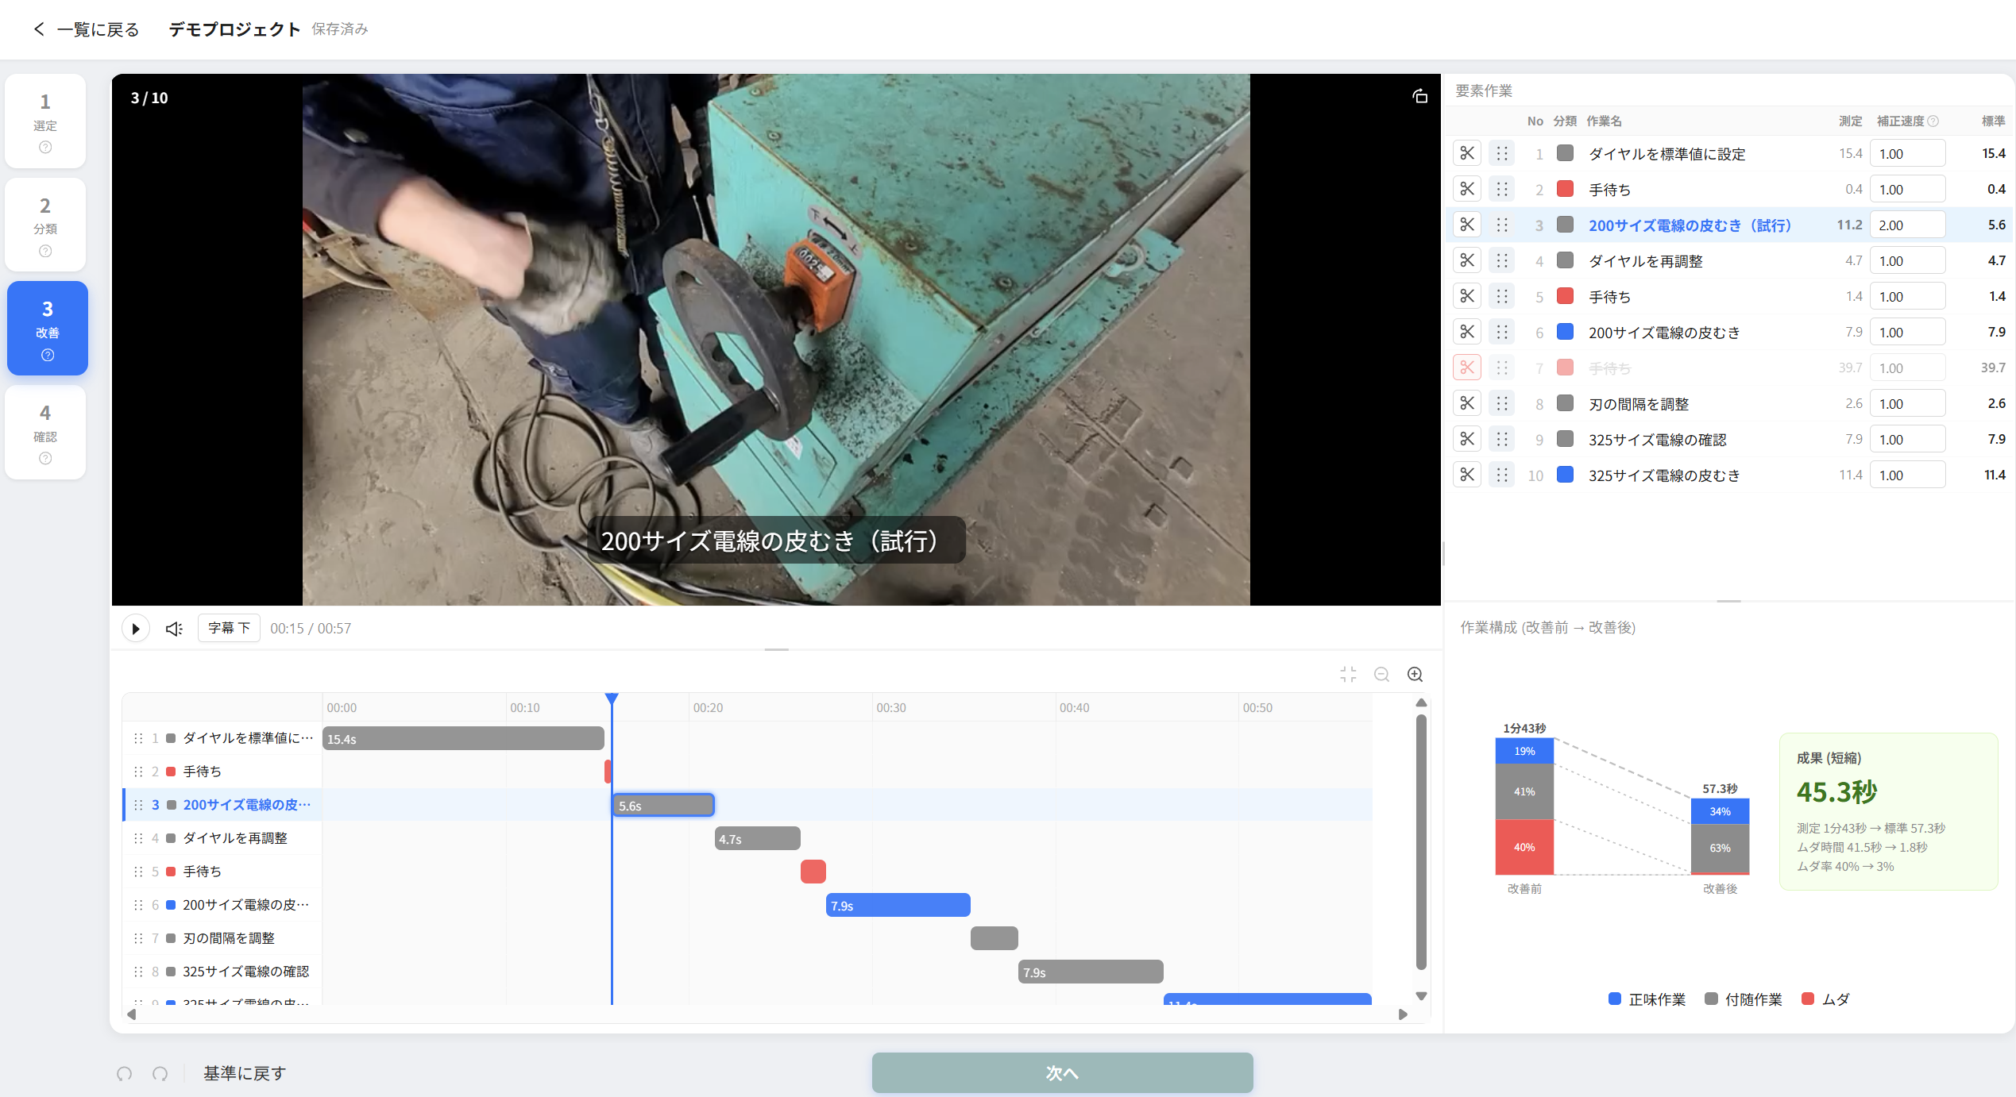Click the 4.7s timeline bar

[x=758, y=838]
